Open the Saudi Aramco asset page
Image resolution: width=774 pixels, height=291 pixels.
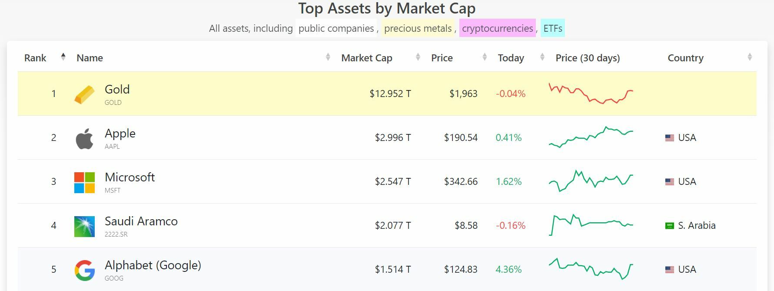pyautogui.click(x=141, y=221)
